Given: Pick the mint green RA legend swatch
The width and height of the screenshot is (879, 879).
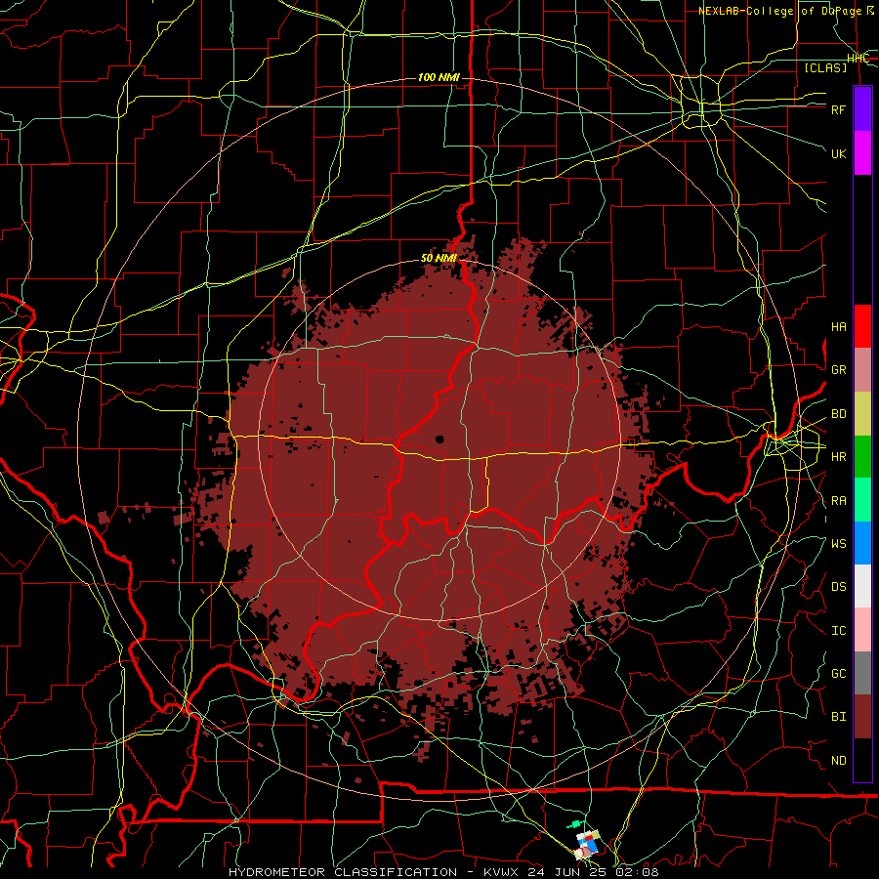Looking at the screenshot, I should pyautogui.click(x=862, y=500).
